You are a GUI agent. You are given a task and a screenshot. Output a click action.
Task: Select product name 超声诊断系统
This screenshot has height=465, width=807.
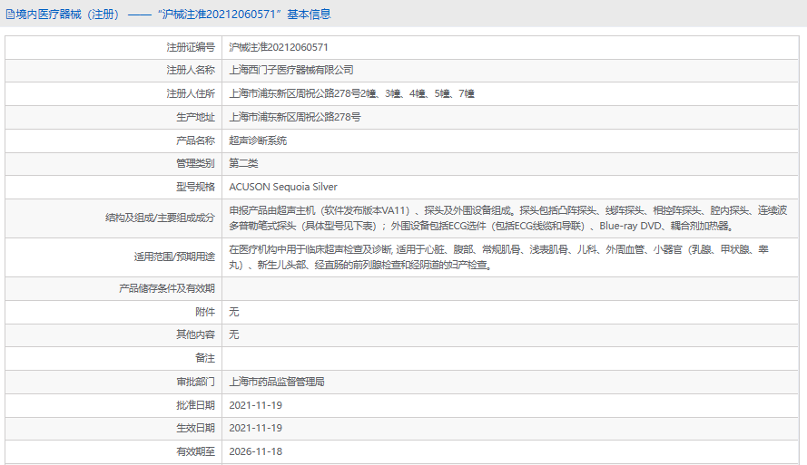tap(258, 140)
